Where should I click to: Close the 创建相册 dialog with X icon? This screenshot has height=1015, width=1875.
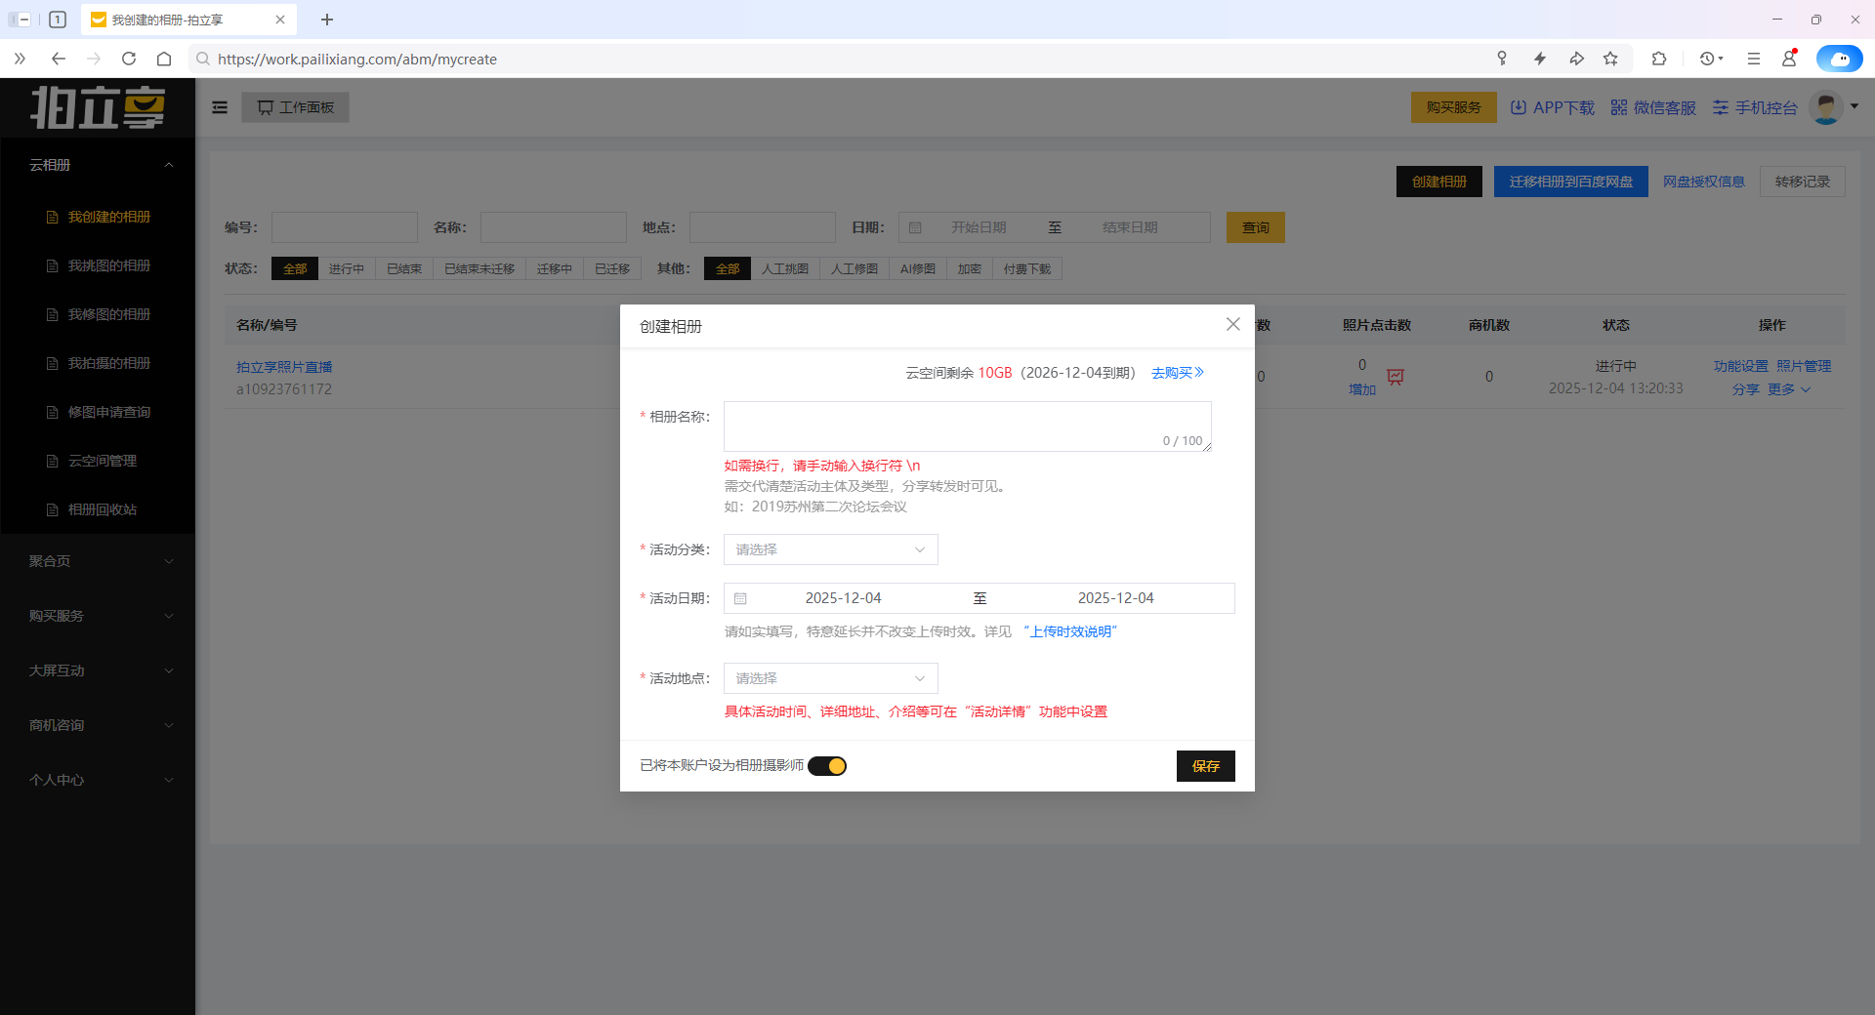point(1232,325)
